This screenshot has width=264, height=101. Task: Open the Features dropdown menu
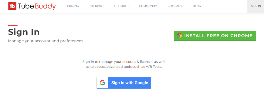click(122, 6)
